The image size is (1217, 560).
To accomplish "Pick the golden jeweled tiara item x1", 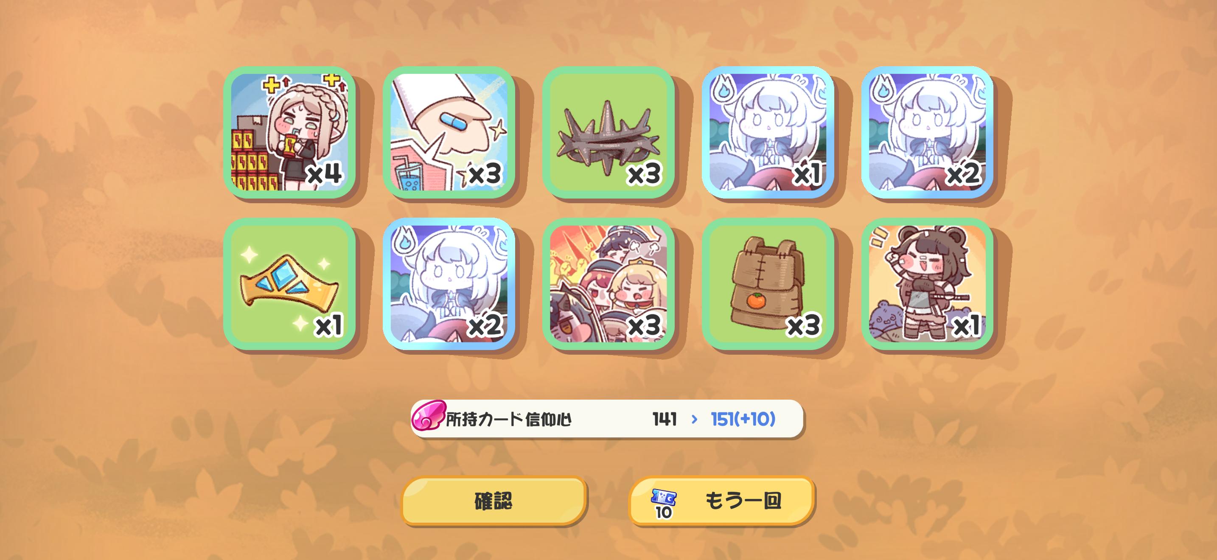I will click(x=289, y=284).
